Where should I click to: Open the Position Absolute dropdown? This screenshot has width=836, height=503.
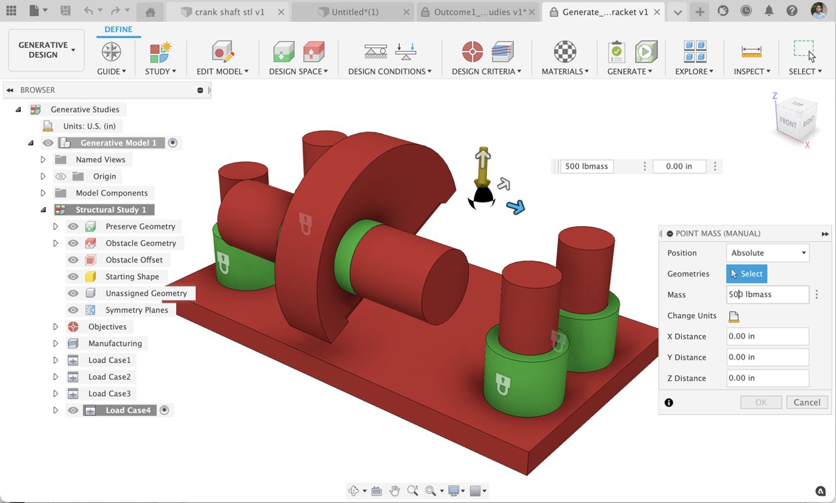tap(768, 253)
